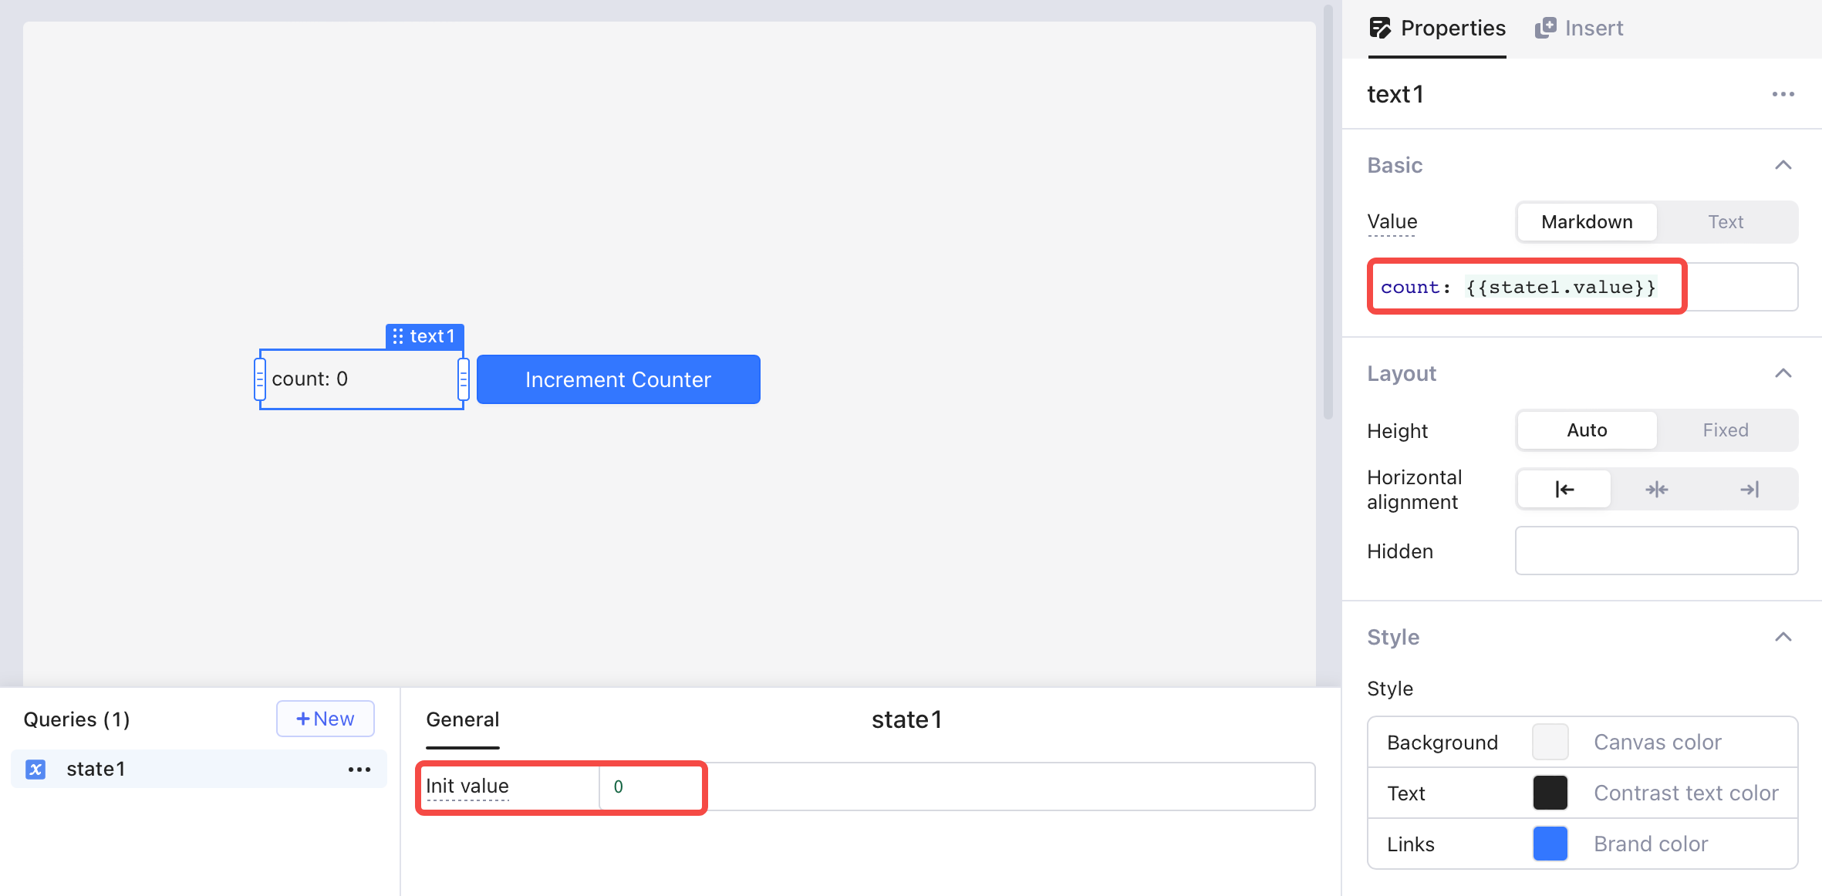Align text left with horizontal alignment icon
The width and height of the screenshot is (1822, 896).
pyautogui.click(x=1564, y=489)
